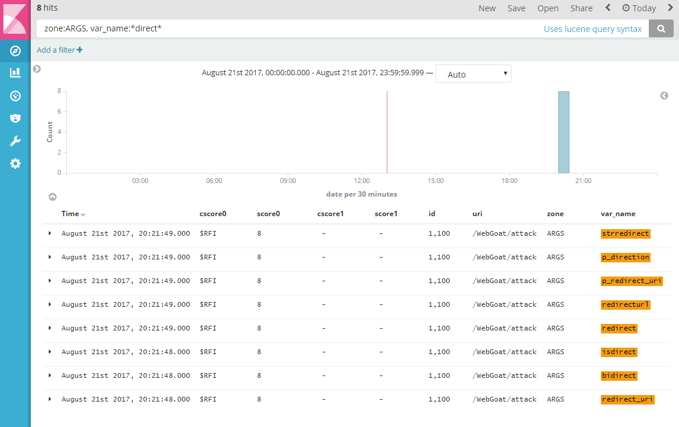Click highlighted value p_redirect_uri

[x=632, y=281]
